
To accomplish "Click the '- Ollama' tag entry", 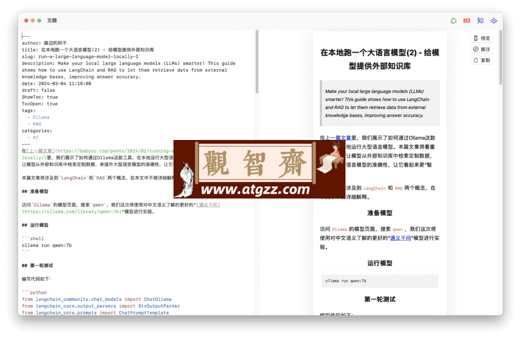I will [38, 117].
